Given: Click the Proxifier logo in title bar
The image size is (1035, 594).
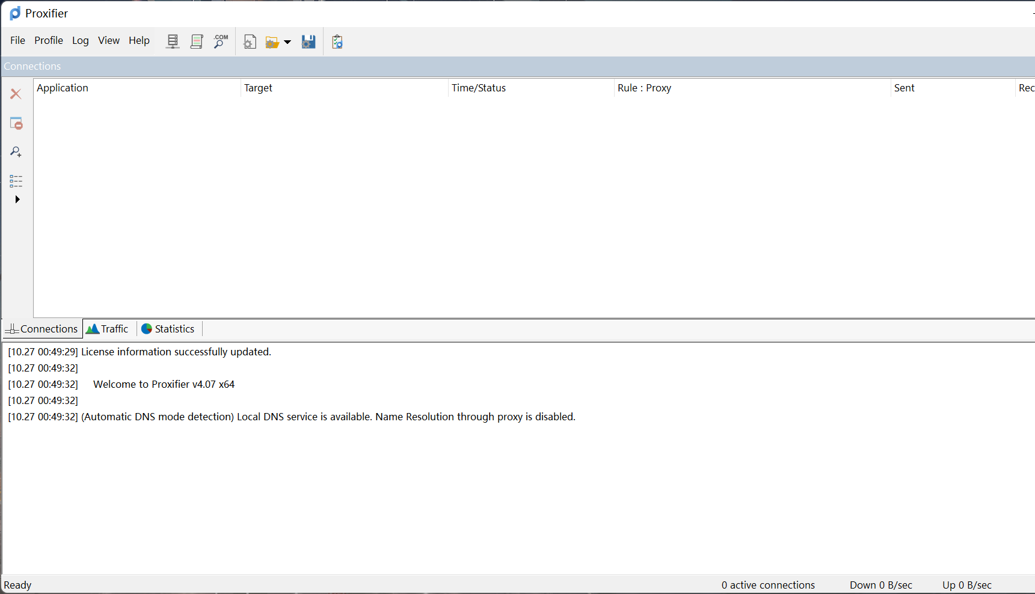Looking at the screenshot, I should point(15,13).
